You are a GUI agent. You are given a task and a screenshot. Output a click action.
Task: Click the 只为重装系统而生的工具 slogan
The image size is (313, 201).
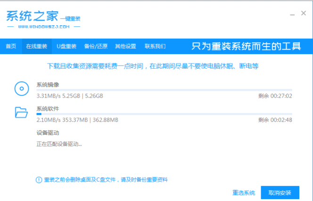click(x=246, y=46)
